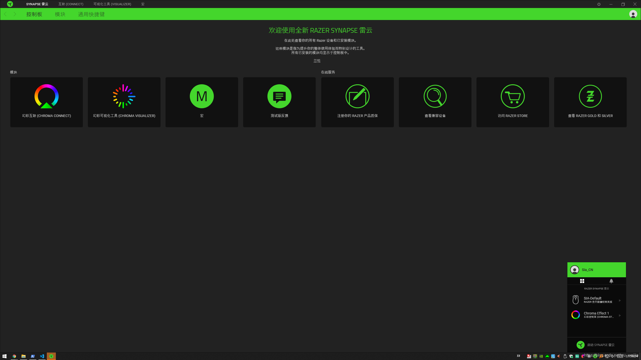This screenshot has height=360, width=641.
Task: Click the Razer Synapse taskbar icon
Action: 51,356
